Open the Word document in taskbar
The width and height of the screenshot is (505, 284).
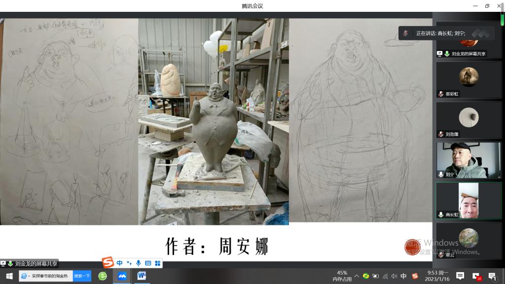pos(142,276)
